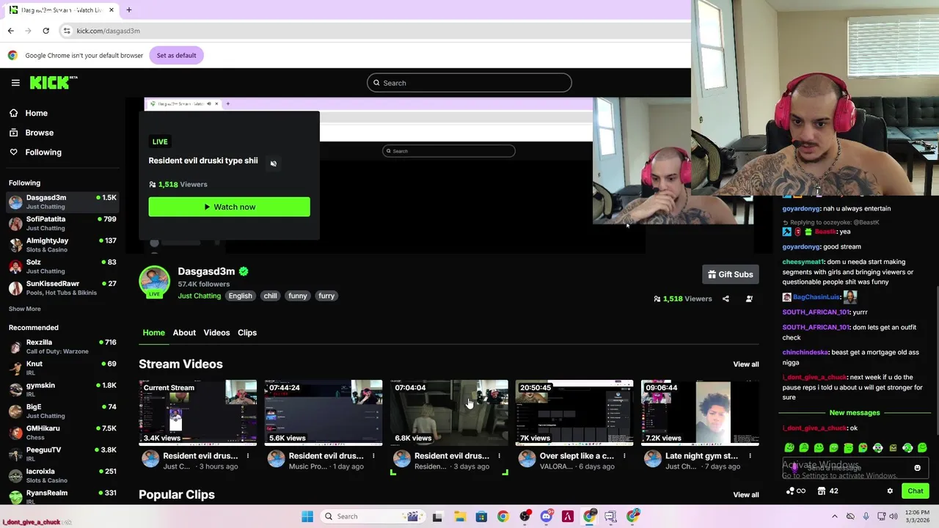Select the chill tag
Image resolution: width=939 pixels, height=528 pixels.
tap(270, 296)
